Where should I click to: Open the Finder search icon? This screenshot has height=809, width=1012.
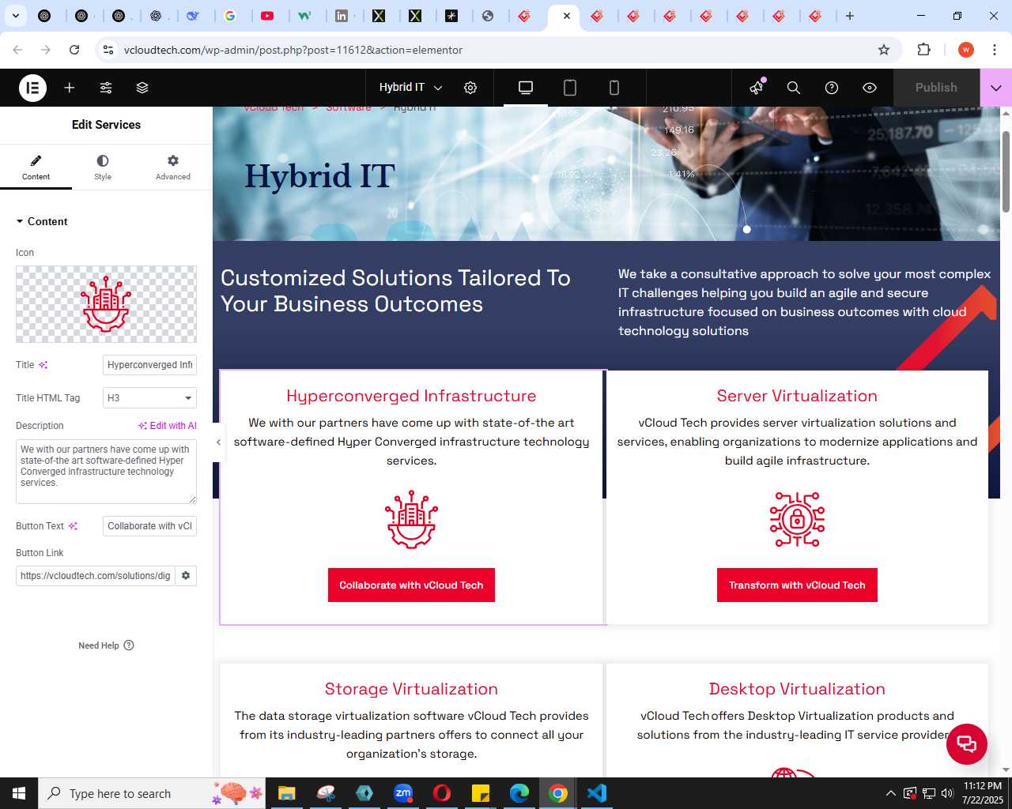click(x=794, y=88)
